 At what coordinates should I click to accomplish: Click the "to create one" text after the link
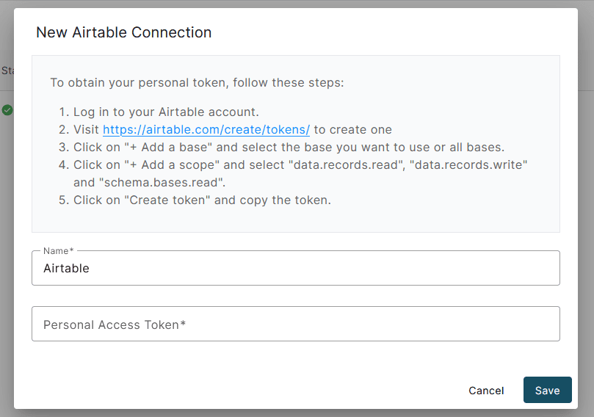coord(352,129)
